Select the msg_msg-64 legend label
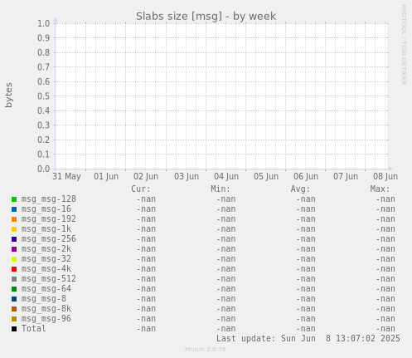 pyautogui.click(x=46, y=289)
